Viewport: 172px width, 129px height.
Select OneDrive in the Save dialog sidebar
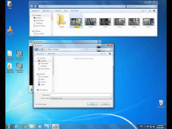[x=43, y=66]
